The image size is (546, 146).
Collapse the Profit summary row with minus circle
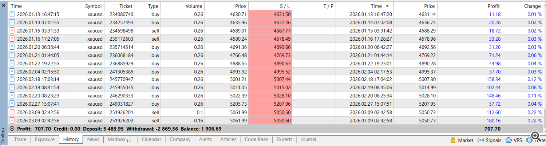click(x=12, y=129)
